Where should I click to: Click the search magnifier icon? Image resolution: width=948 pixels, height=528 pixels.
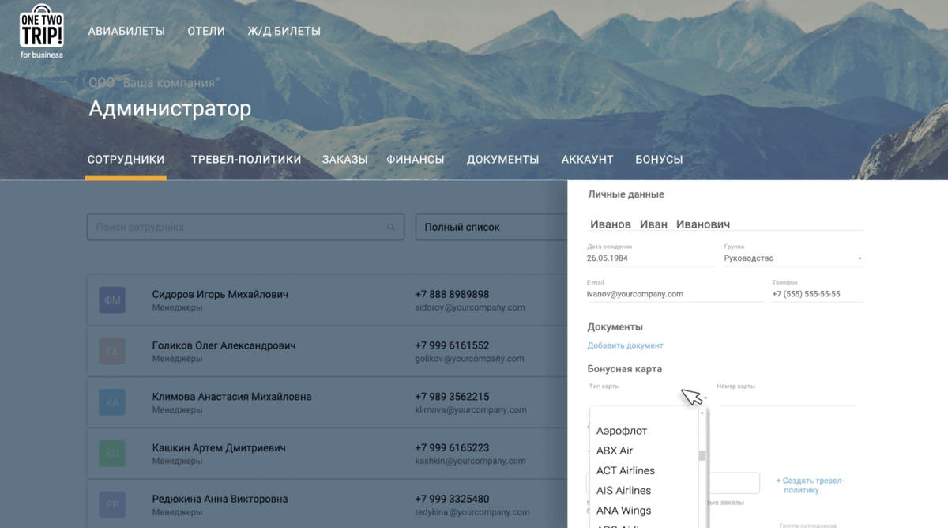pos(391,228)
